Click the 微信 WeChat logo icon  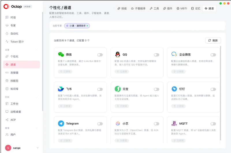[61, 54]
